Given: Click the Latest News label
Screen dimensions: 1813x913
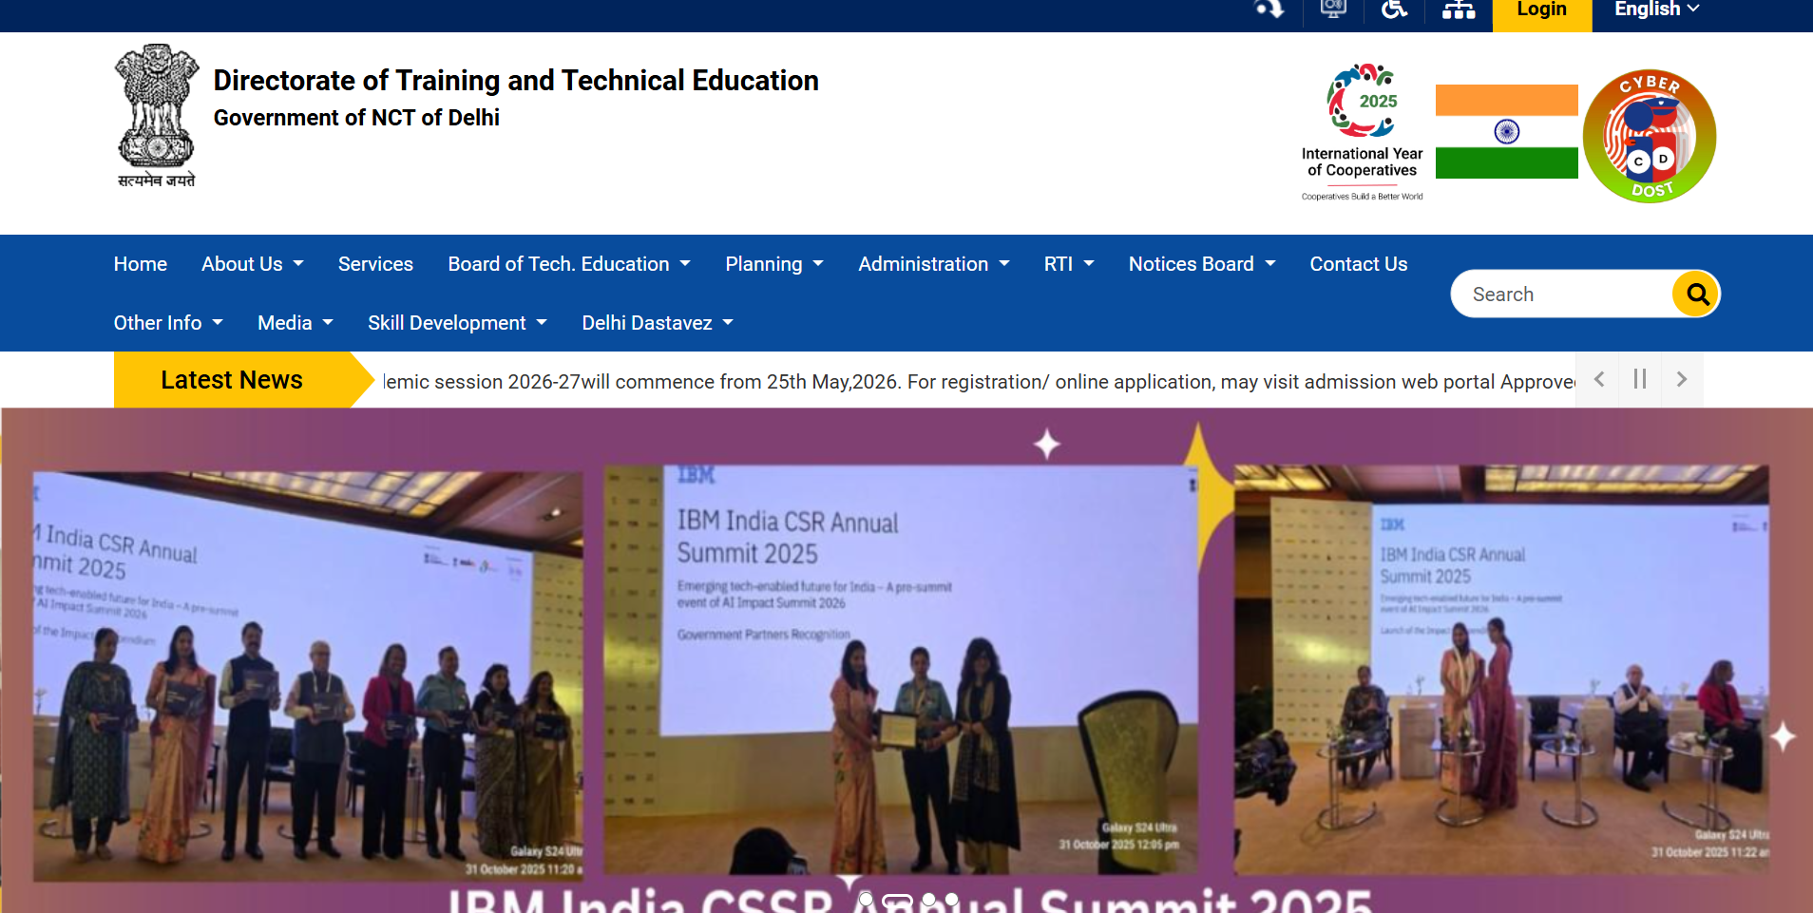Looking at the screenshot, I should (232, 380).
